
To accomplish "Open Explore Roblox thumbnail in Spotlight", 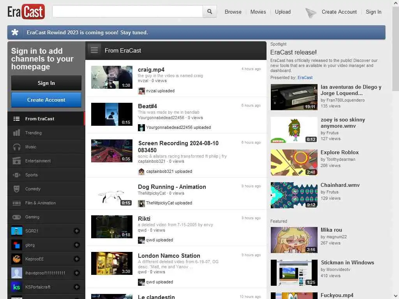I will coord(294,162).
